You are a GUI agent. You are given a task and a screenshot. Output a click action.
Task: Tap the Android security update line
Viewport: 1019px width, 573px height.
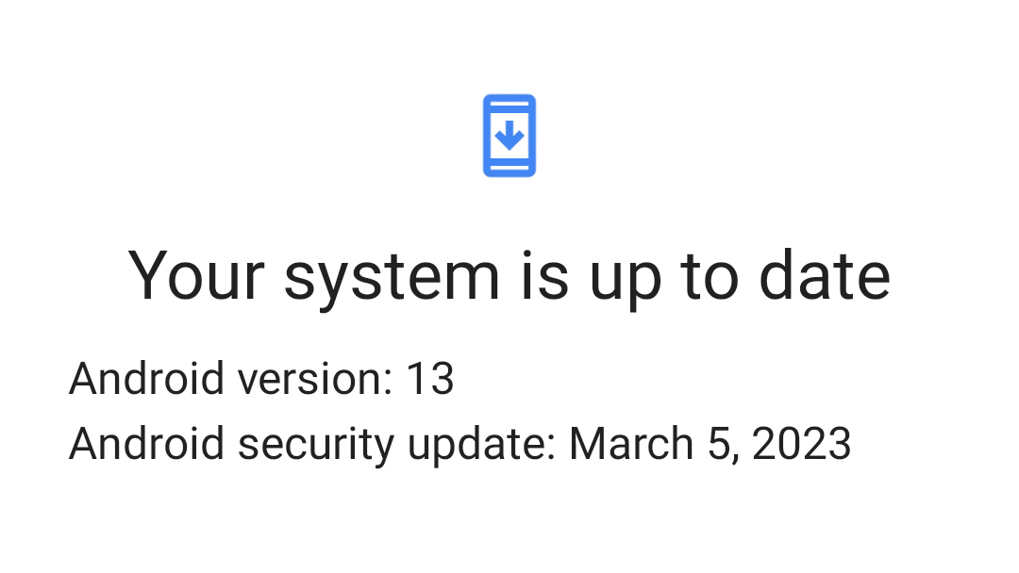(459, 444)
